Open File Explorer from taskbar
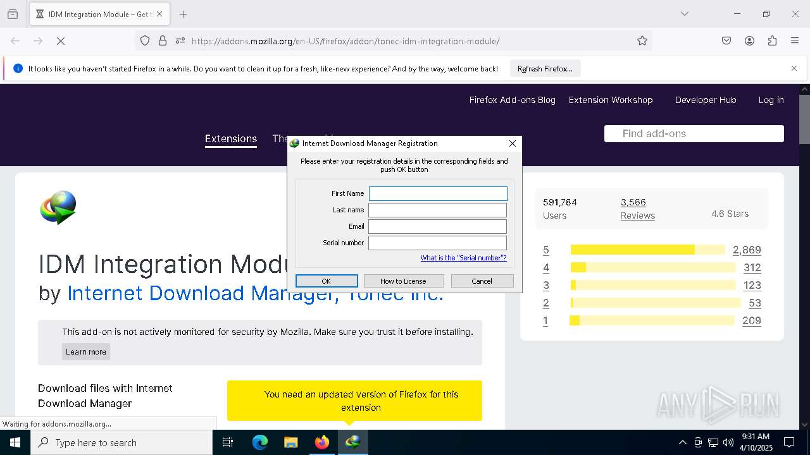This screenshot has height=455, width=810. click(x=290, y=442)
